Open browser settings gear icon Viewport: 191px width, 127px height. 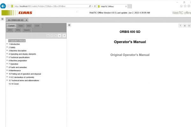pos(189,6)
